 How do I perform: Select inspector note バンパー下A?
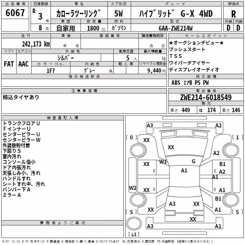17,189
